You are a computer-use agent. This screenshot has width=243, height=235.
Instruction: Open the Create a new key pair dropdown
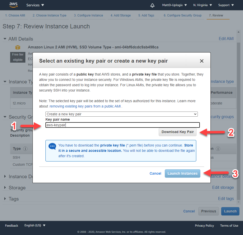pos(122,114)
